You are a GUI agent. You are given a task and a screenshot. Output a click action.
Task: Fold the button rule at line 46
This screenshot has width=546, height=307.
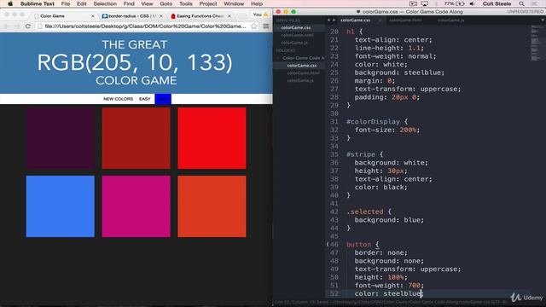328,245
